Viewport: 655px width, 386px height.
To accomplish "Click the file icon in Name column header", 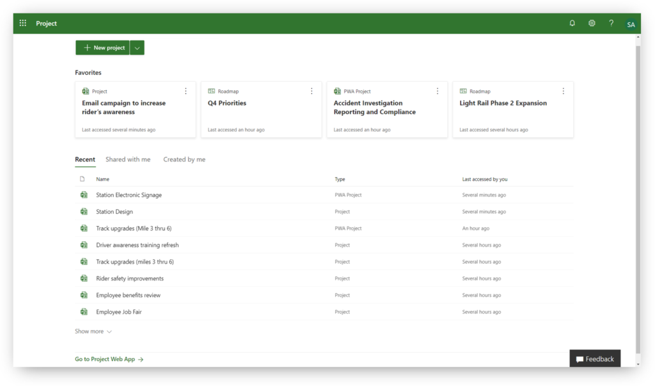I will click(x=83, y=179).
